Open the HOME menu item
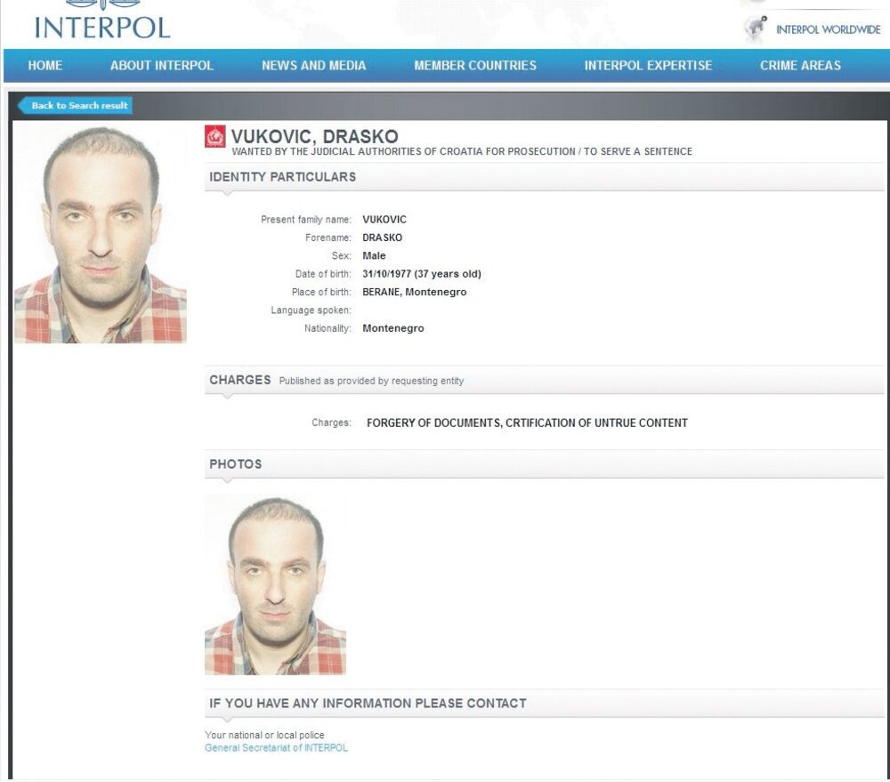The height and width of the screenshot is (782, 890). pyautogui.click(x=45, y=65)
